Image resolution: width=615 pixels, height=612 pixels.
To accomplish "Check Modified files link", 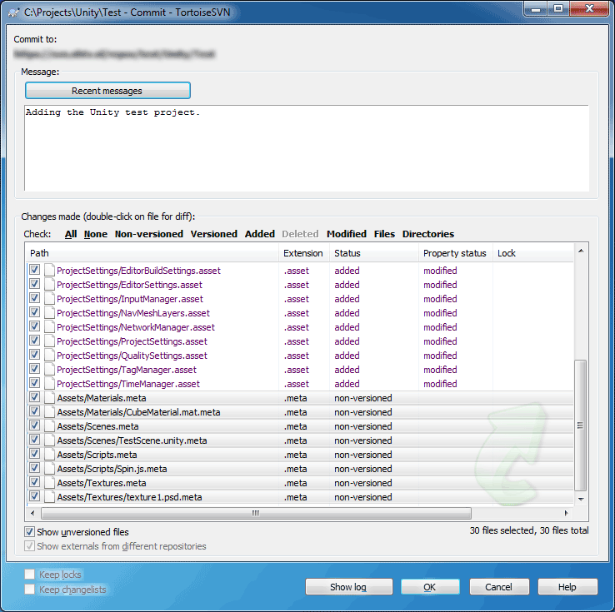I will (x=347, y=234).
